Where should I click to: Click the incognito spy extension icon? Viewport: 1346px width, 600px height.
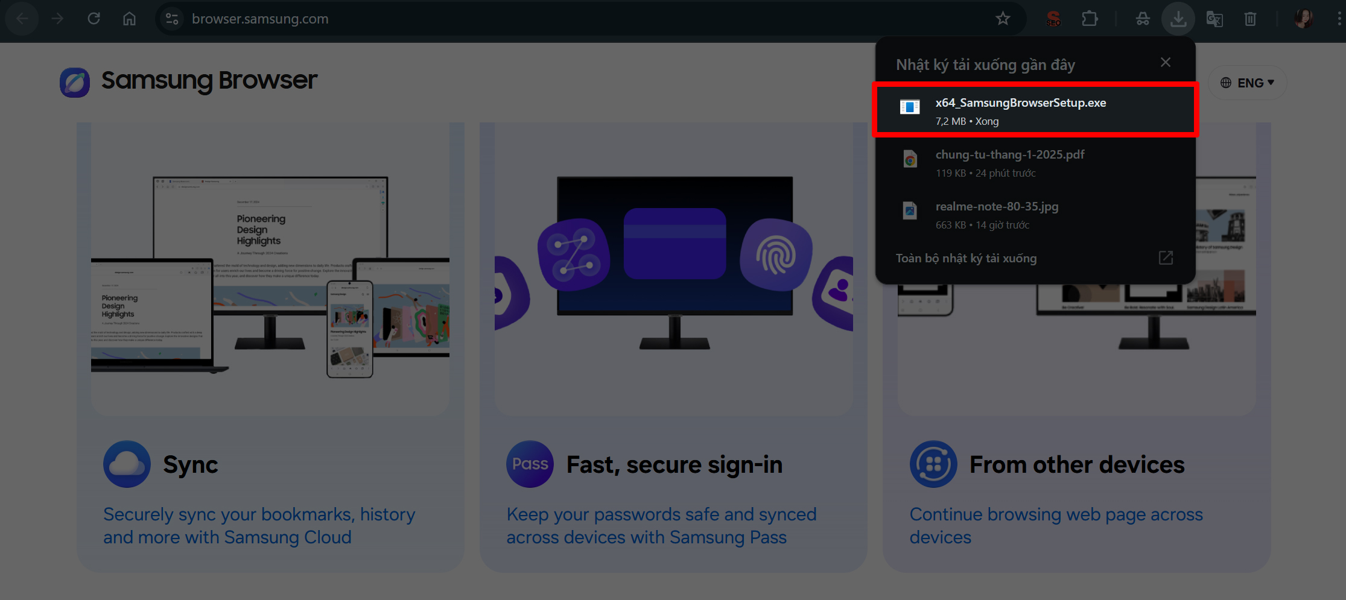pyautogui.click(x=1143, y=19)
